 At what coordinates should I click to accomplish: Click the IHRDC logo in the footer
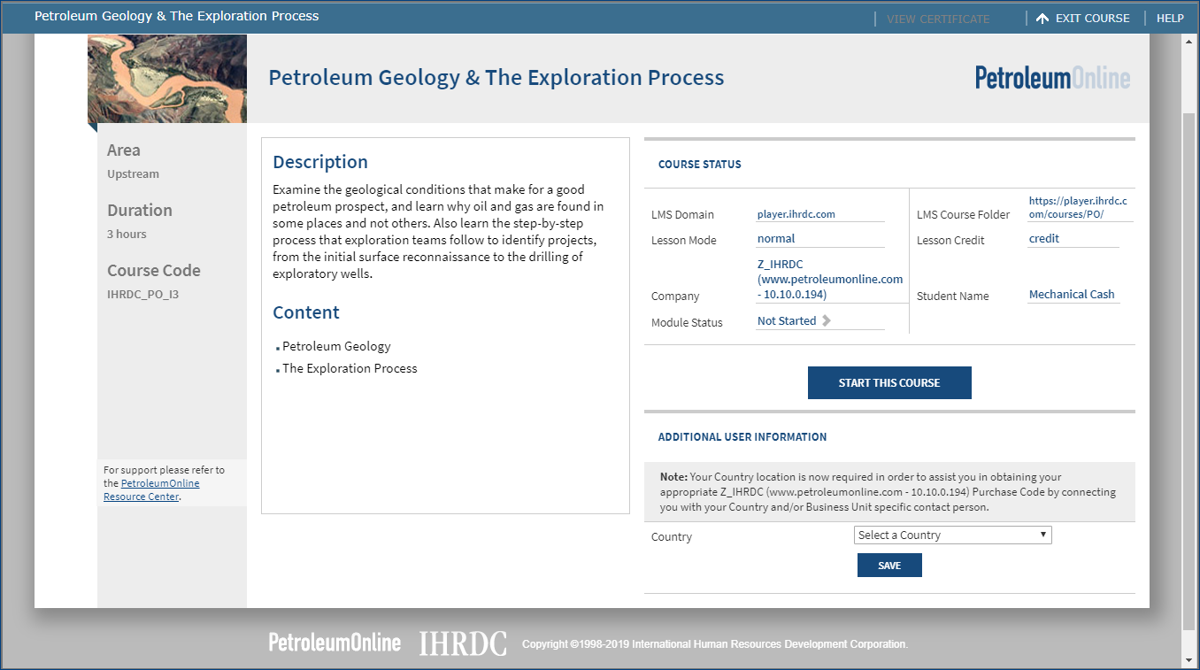point(463,643)
